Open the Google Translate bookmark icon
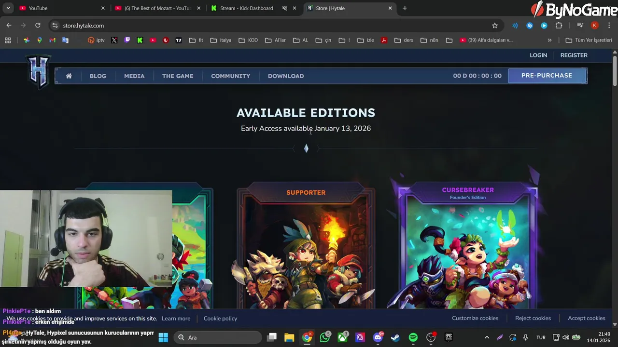618x347 pixels. (65, 40)
